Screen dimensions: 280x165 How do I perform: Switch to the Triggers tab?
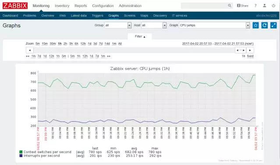tap(98, 15)
